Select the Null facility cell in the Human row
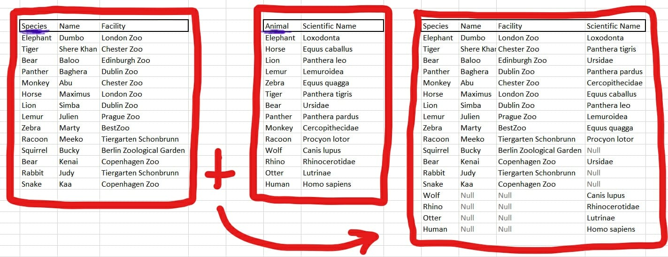 [x=505, y=229]
